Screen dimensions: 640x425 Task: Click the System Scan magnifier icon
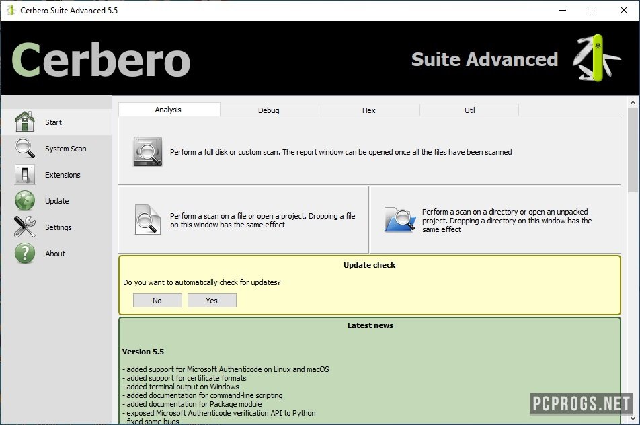click(24, 148)
